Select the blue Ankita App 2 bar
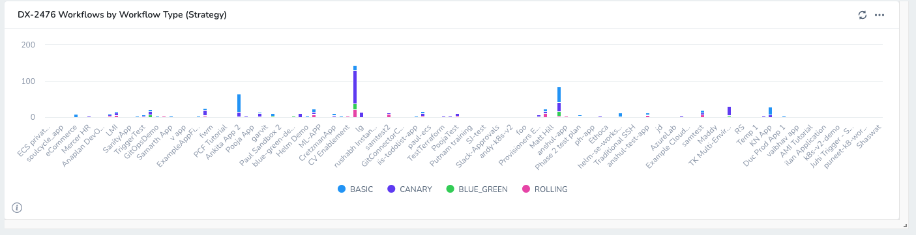This screenshot has height=235, width=916. 239,103
